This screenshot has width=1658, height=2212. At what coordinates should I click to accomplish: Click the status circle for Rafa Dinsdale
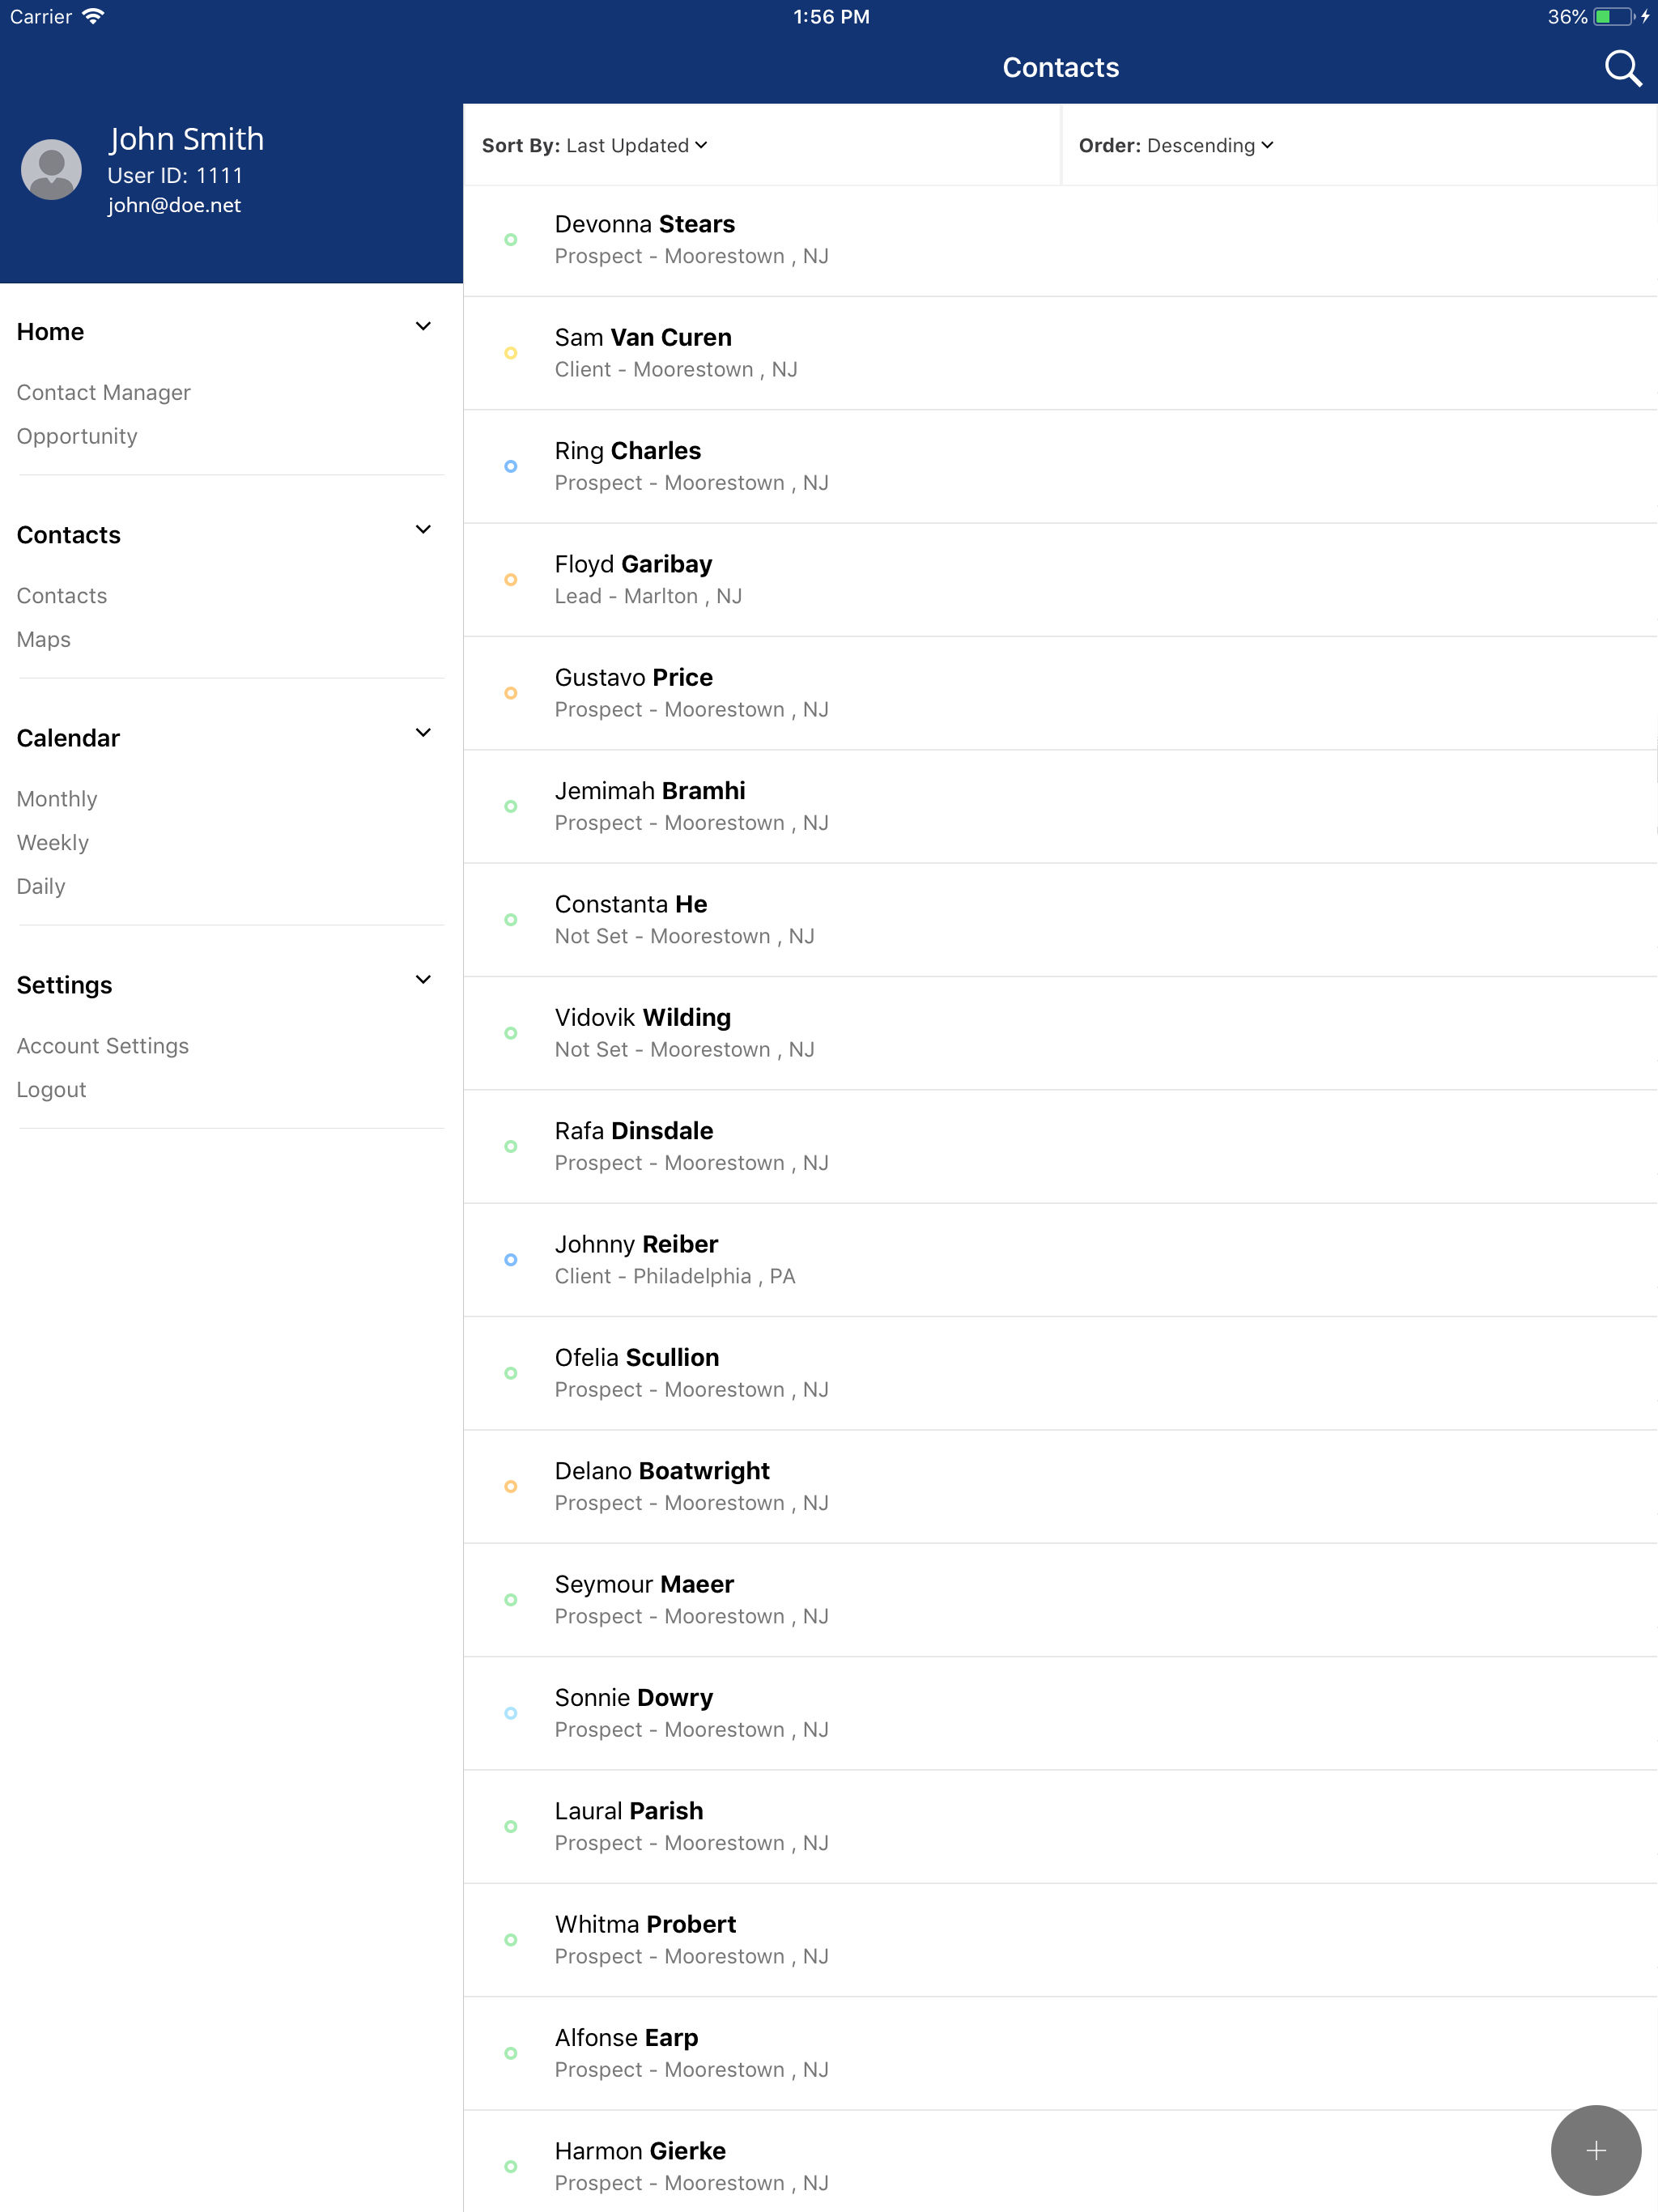click(x=510, y=1146)
